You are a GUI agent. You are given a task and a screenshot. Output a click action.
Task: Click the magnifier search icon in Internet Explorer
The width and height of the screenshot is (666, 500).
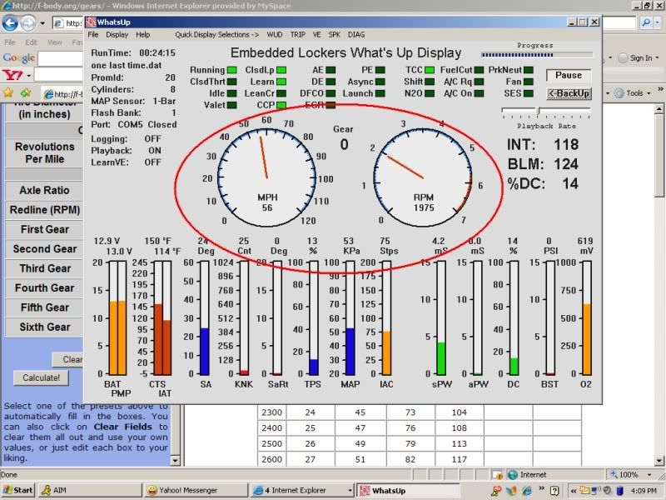[x=646, y=22]
